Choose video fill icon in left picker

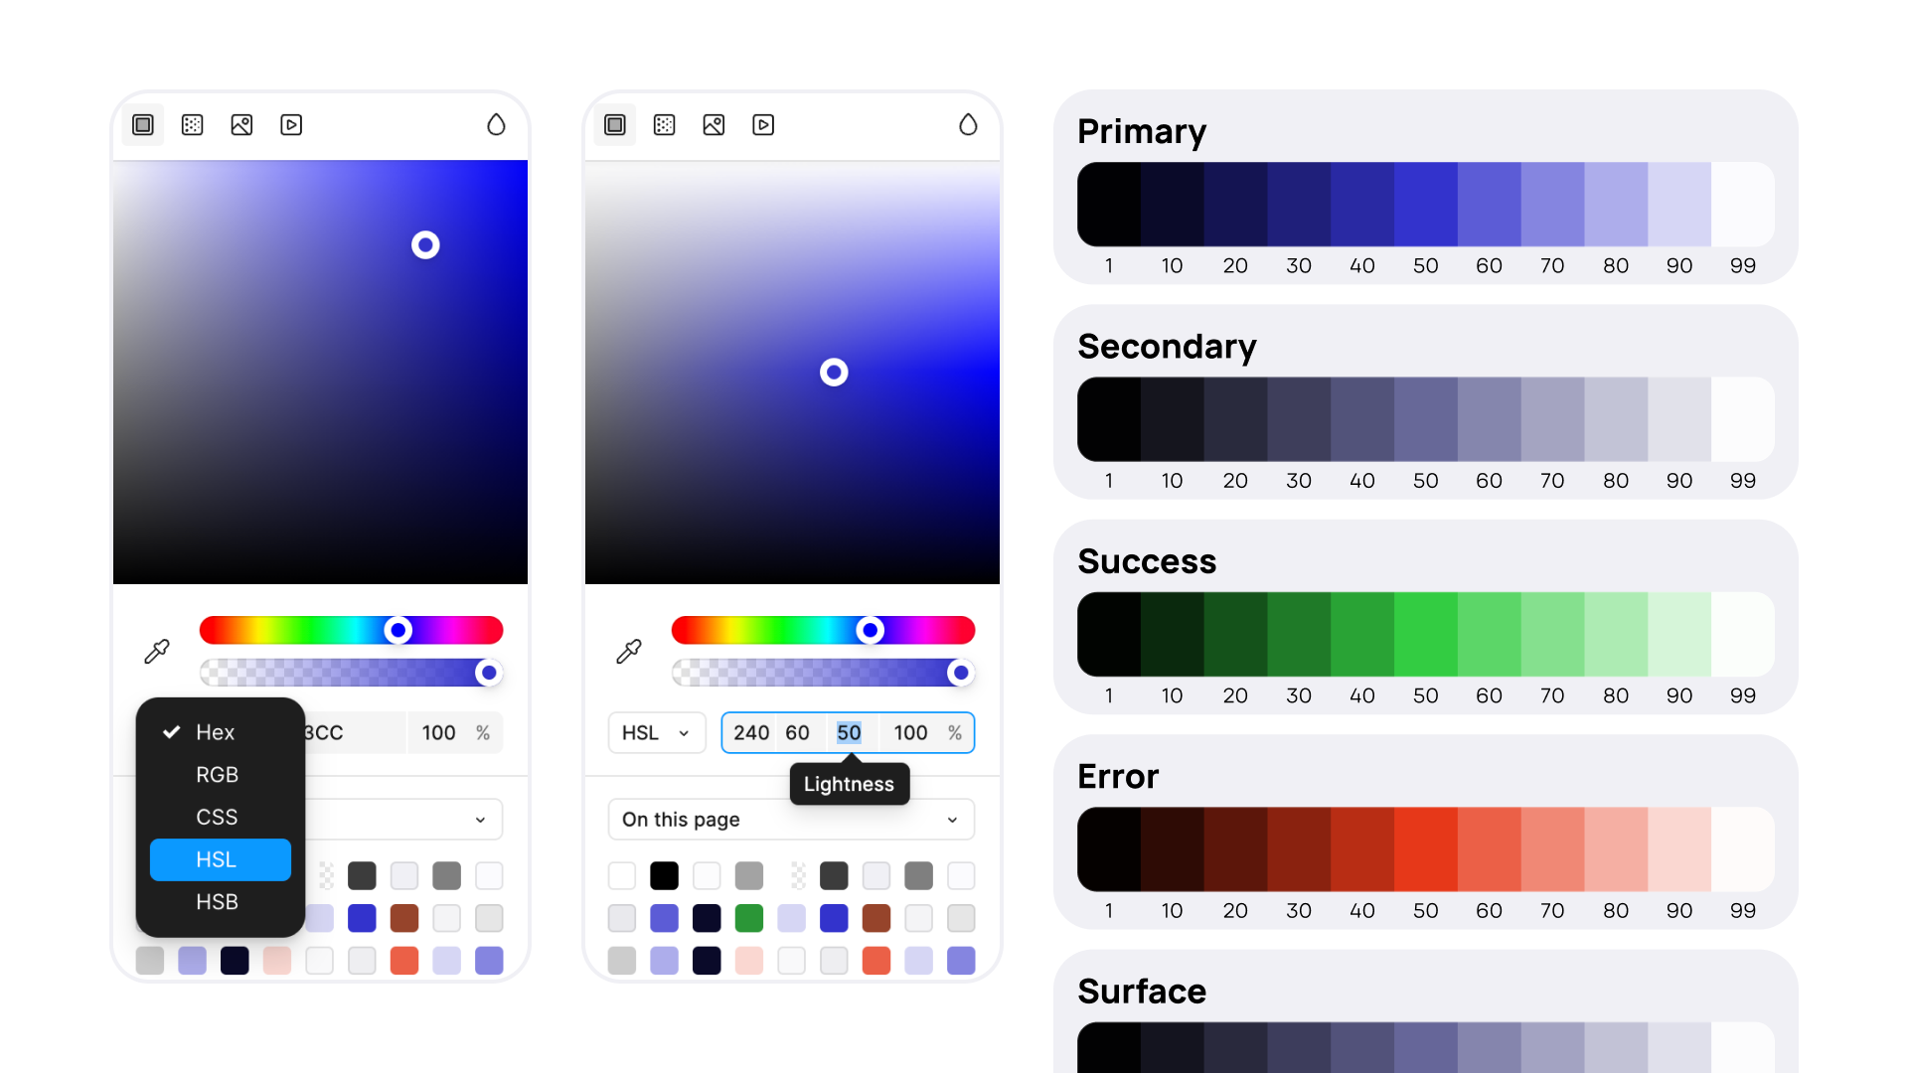click(x=291, y=125)
